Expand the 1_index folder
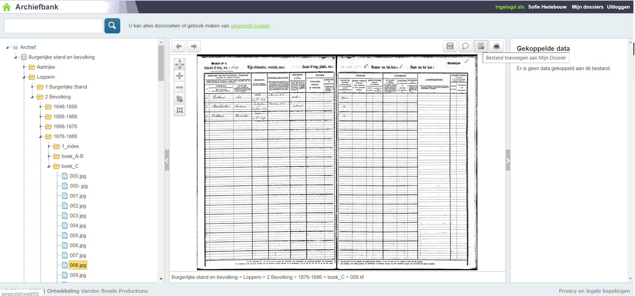Viewport: 635px width, 296px height. click(x=49, y=146)
